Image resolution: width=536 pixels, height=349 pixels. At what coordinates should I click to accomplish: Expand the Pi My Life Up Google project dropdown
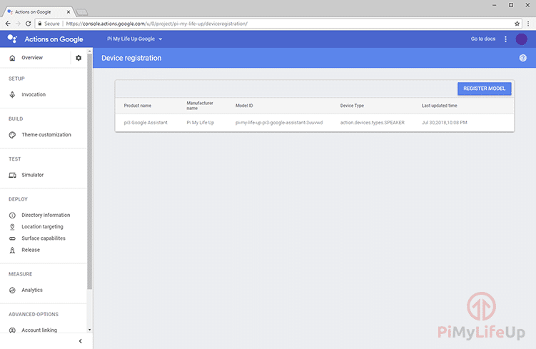pyautogui.click(x=134, y=39)
